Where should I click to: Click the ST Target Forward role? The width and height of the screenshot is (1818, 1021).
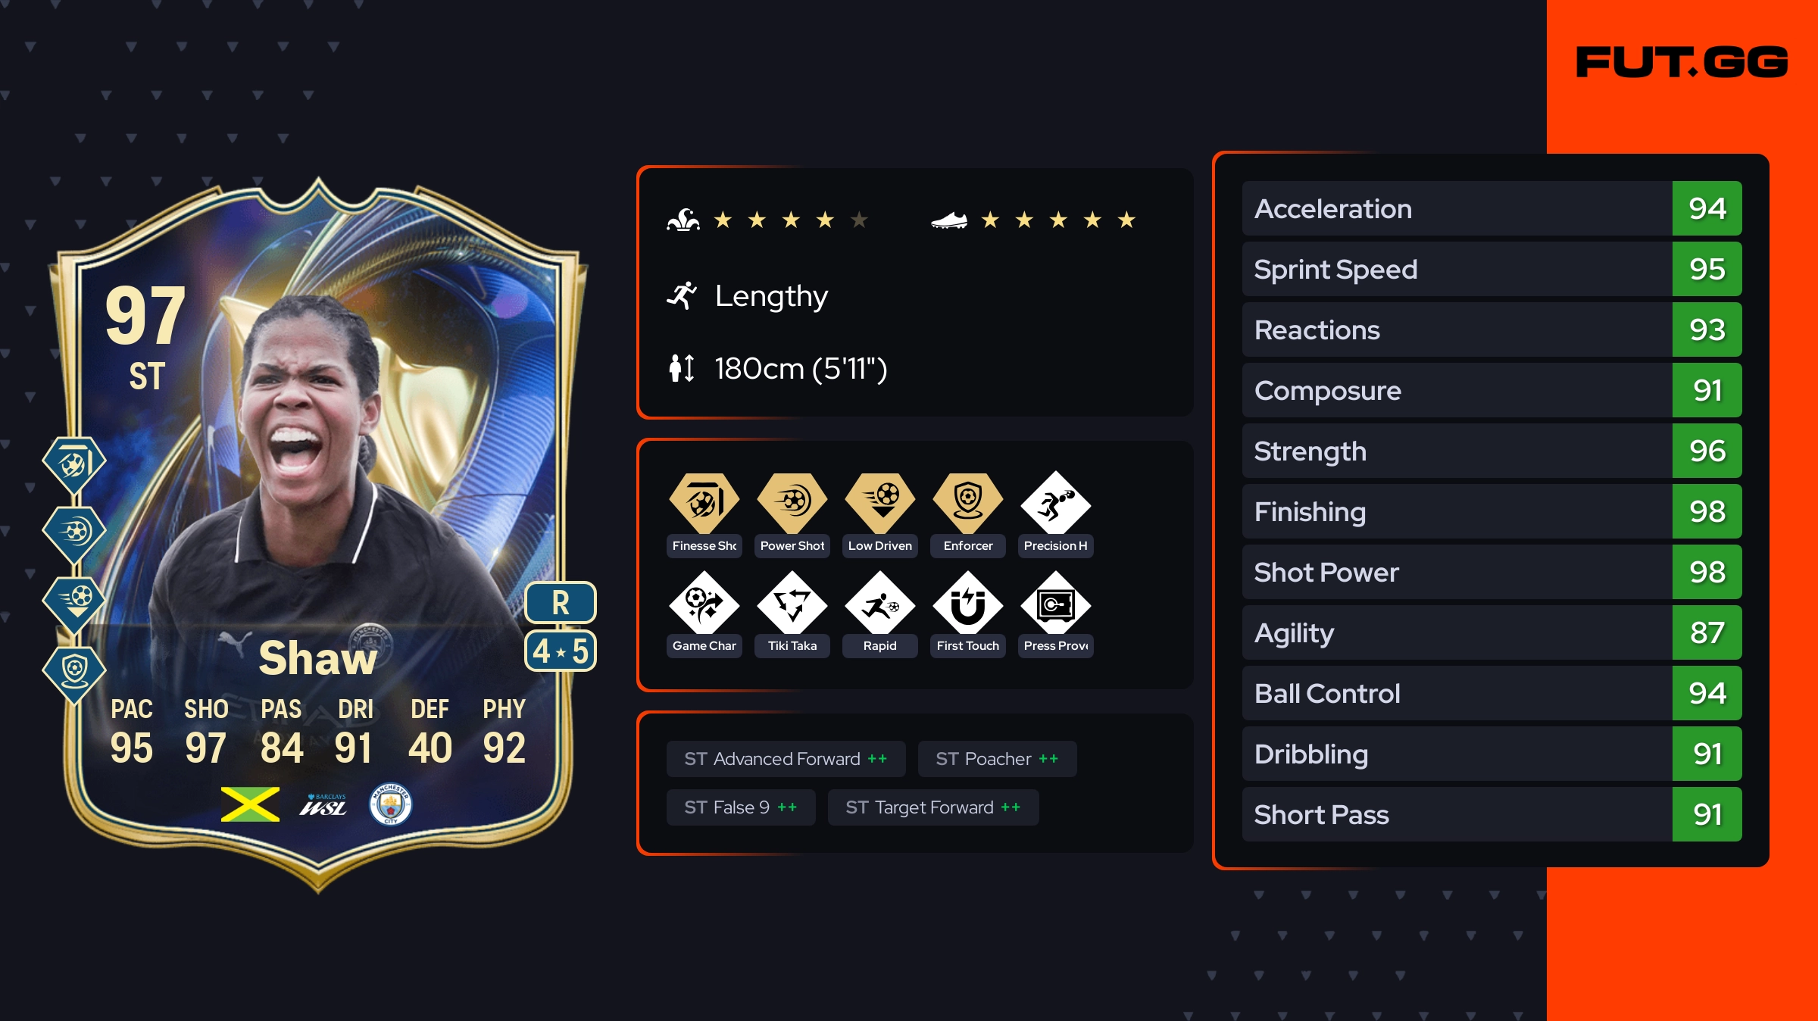933,807
